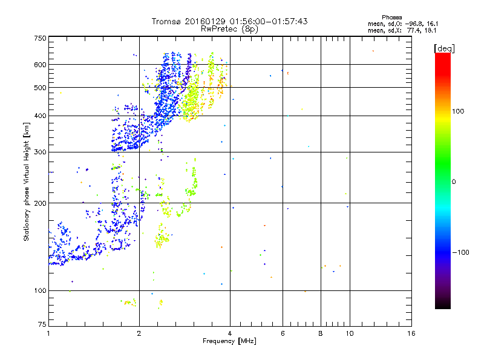Click the y-axis tick label "500"
Image resolution: width=484 pixels, height=363 pixels.
coord(40,88)
